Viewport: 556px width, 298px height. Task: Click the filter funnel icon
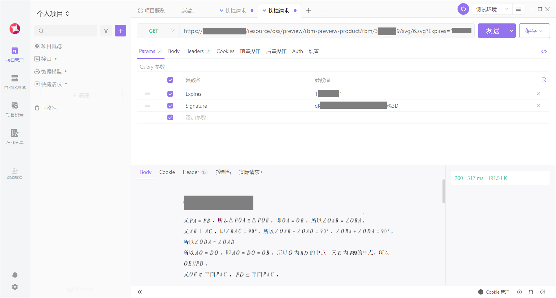[106, 31]
